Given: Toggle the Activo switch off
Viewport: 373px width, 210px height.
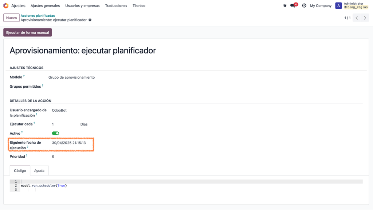Looking at the screenshot, I should tap(55, 133).
